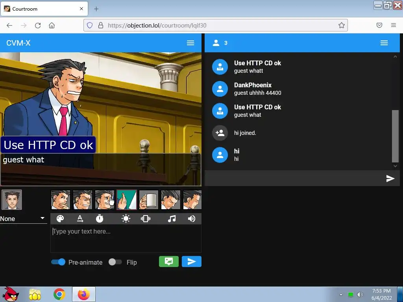Screen dimensions: 403x302
Task: Add a flash effect
Action: click(126, 219)
